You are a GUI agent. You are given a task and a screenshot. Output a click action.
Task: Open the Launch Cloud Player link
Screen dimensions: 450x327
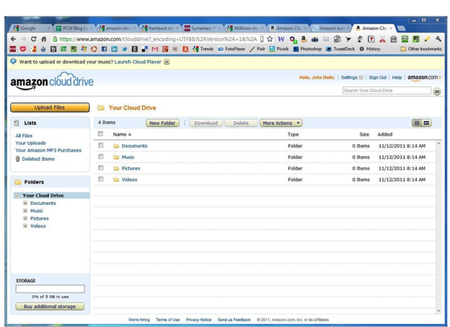138,62
